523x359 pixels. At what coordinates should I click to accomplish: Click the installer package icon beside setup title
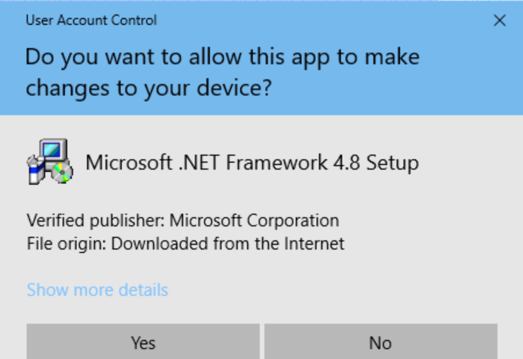pyautogui.click(x=49, y=162)
